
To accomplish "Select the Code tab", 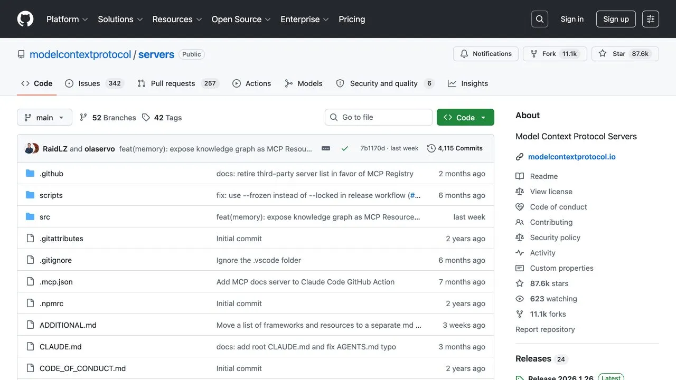I will tap(36, 83).
